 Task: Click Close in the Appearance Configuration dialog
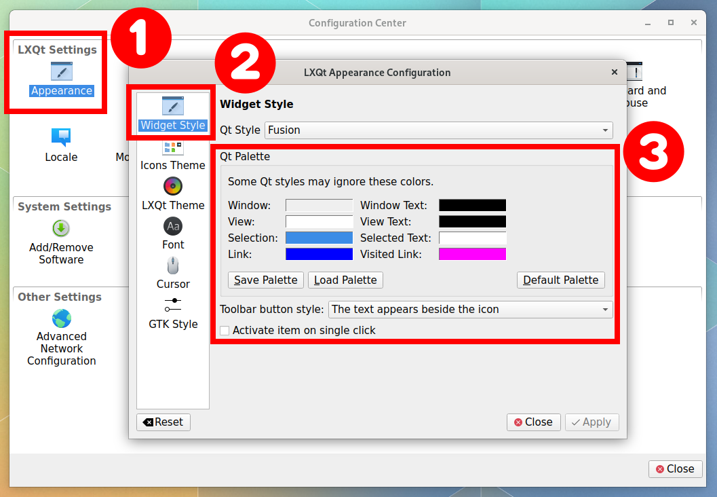(534, 422)
